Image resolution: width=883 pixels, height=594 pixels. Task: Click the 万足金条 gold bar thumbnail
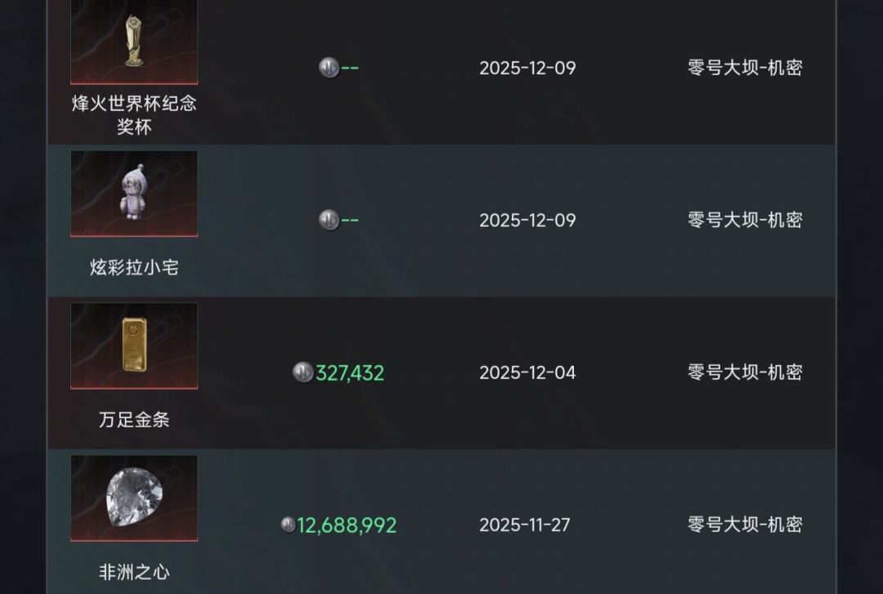click(134, 346)
